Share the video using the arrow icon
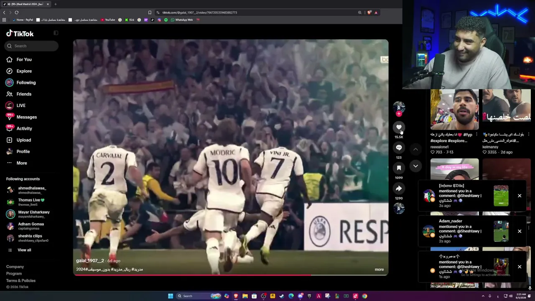This screenshot has width=535, height=301. [x=399, y=189]
